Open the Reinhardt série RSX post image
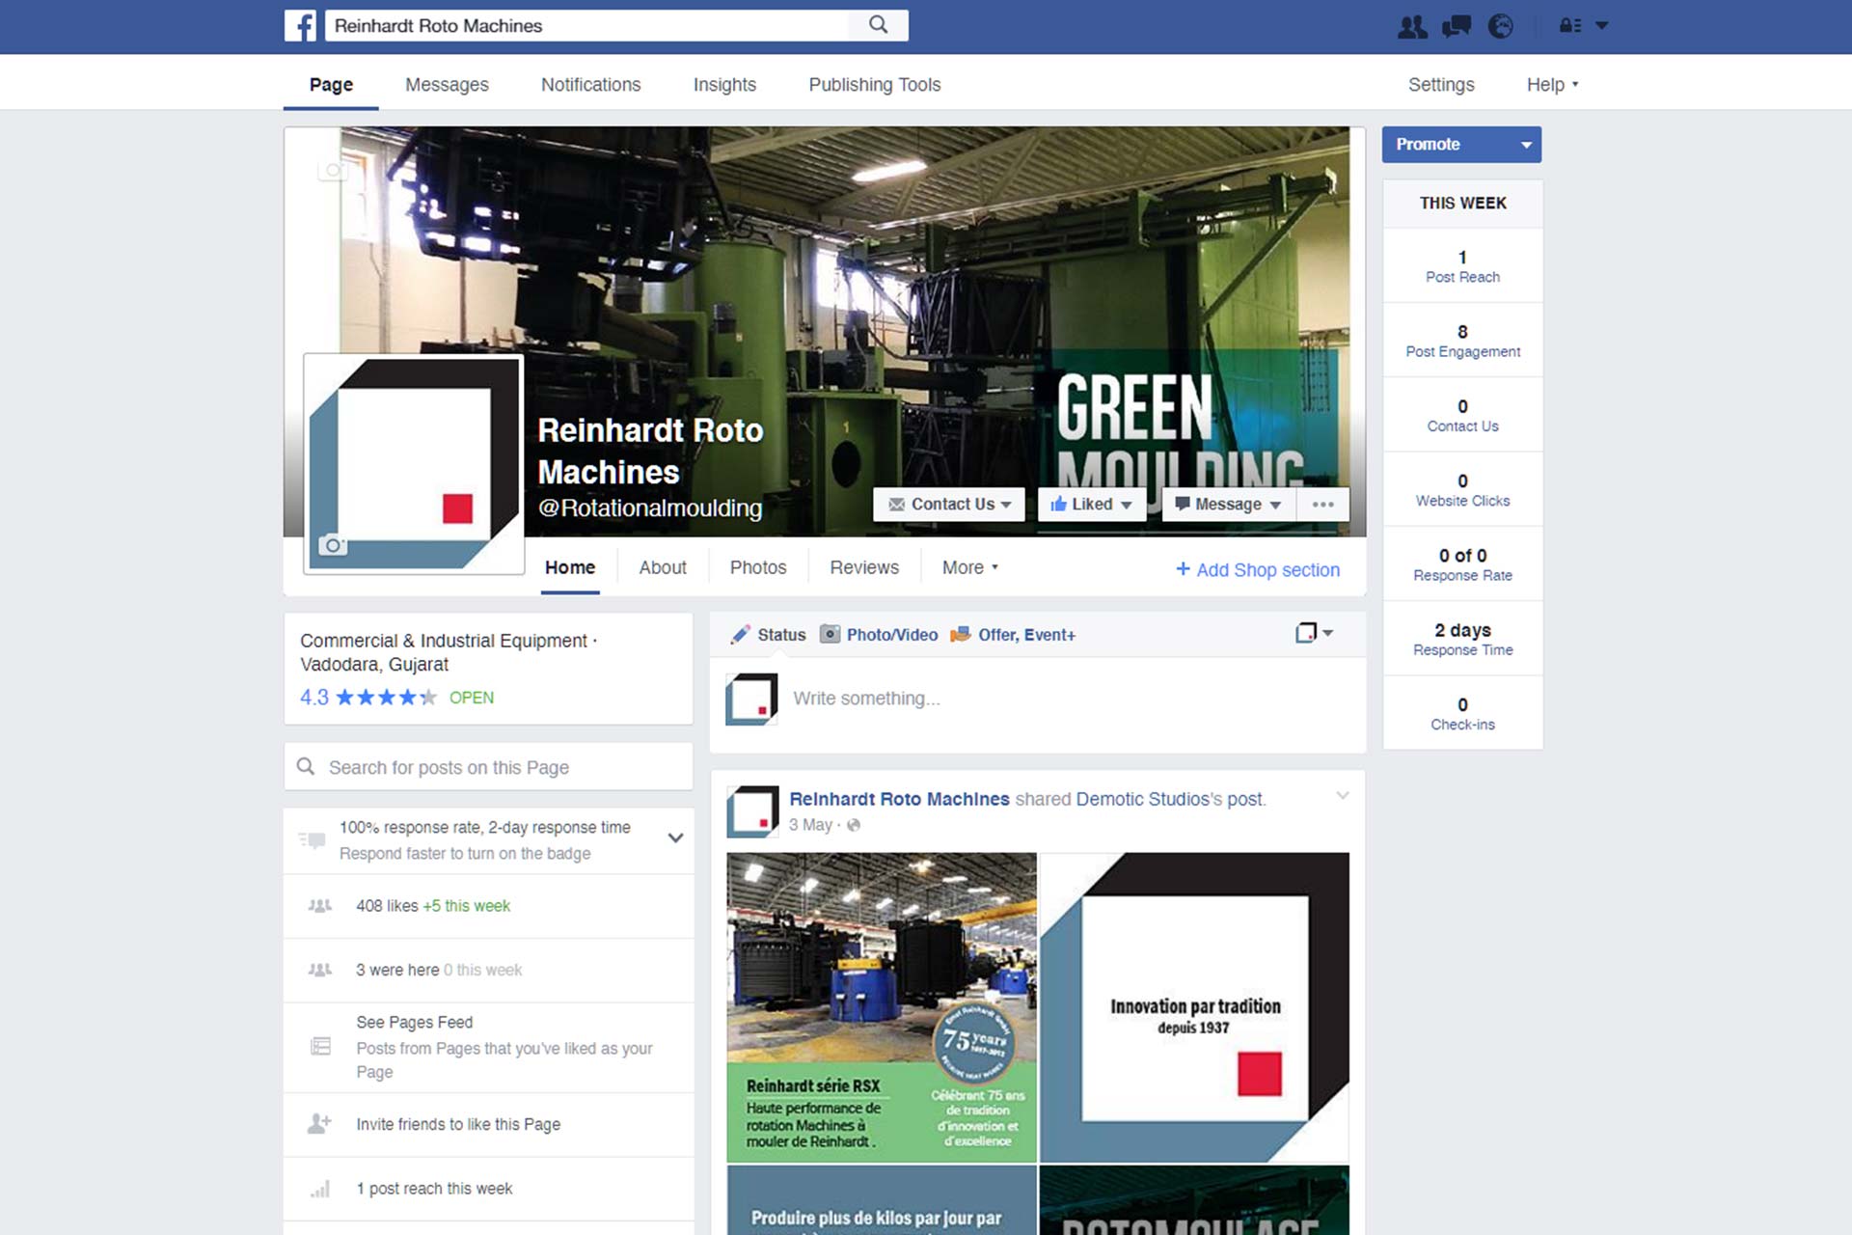 [x=882, y=1007]
